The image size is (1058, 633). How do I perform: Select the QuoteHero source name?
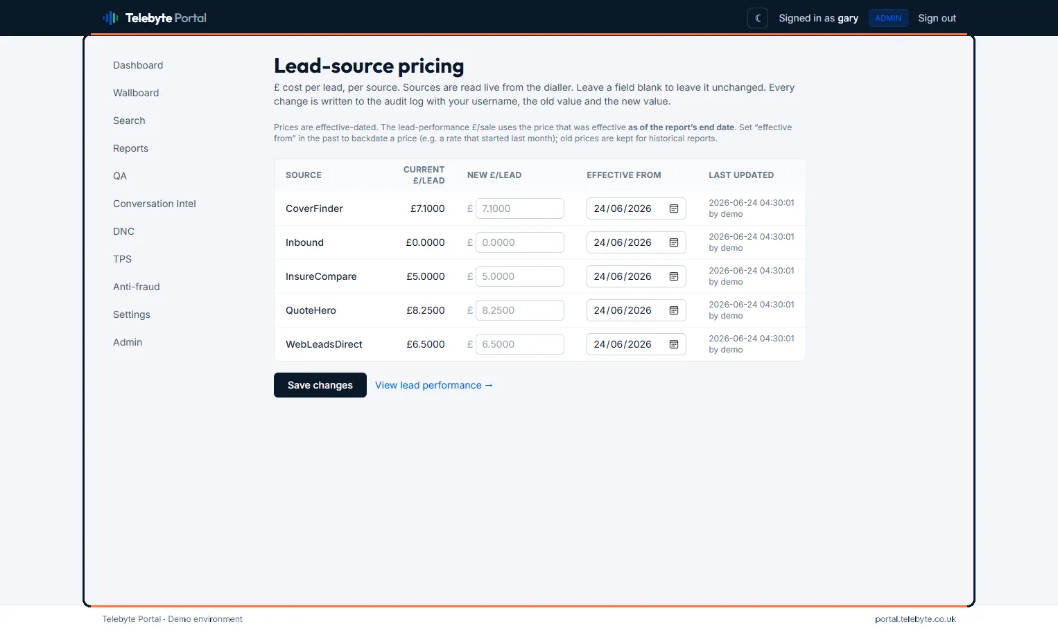click(311, 310)
